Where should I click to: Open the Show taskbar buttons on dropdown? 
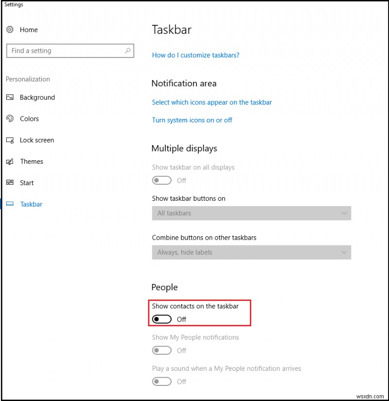tap(251, 213)
